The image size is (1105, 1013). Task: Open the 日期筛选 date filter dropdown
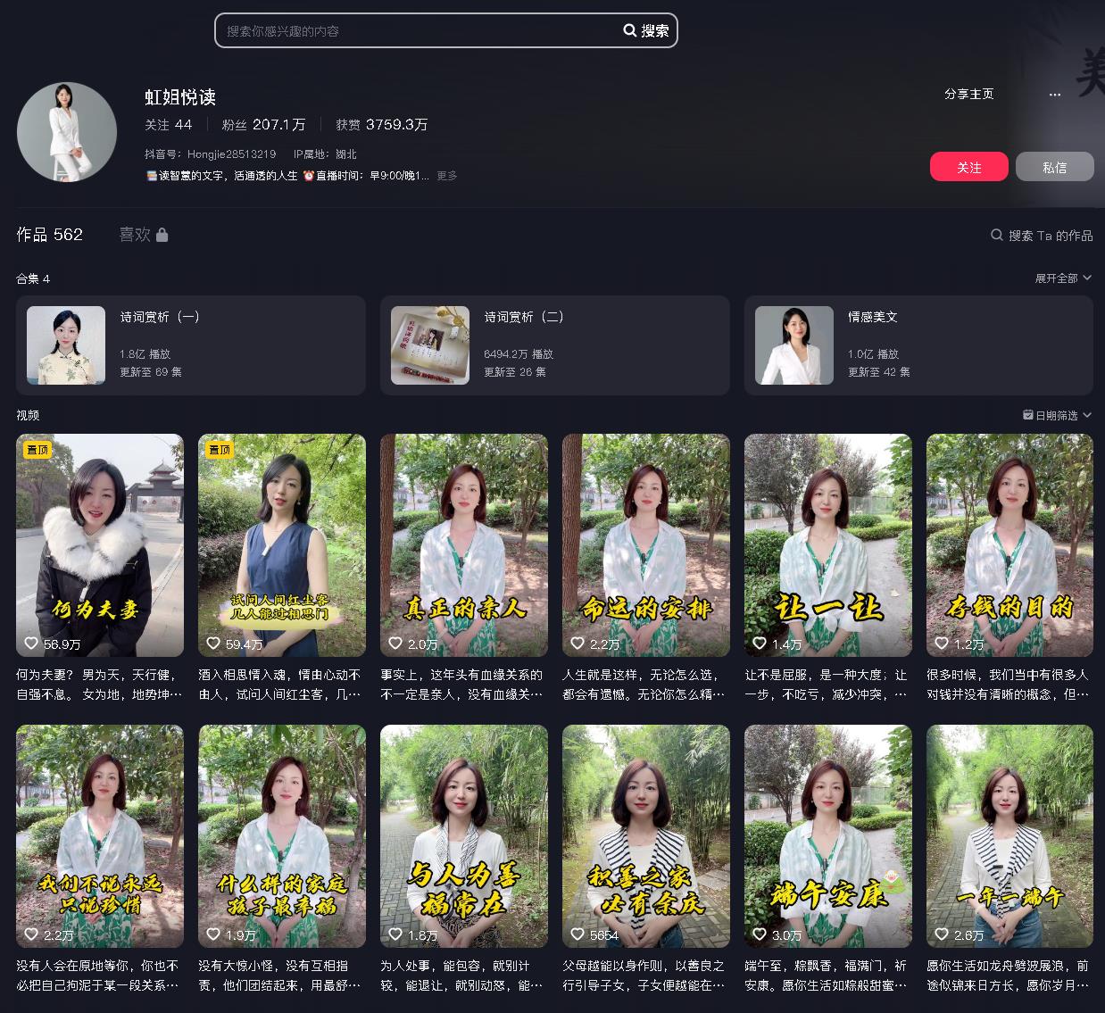tap(1062, 416)
